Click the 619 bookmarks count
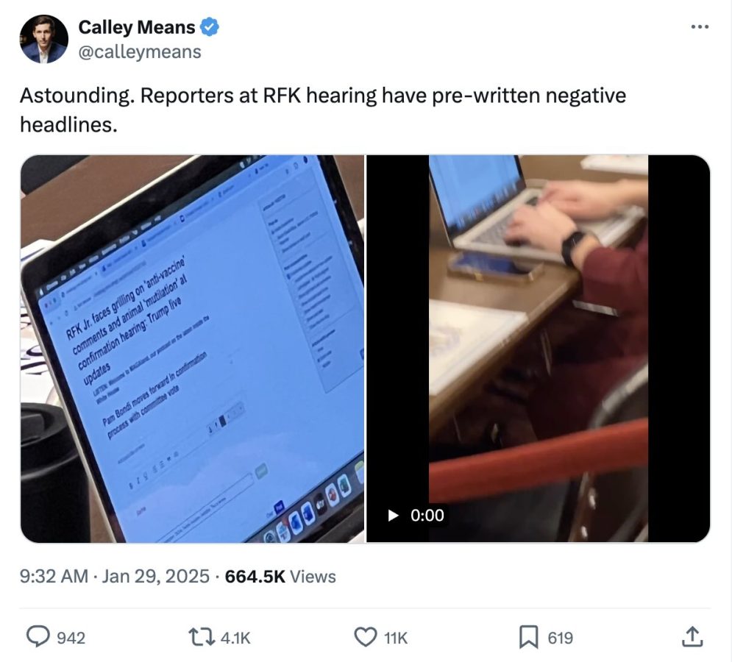Screen dimensions: 732x662 (560, 638)
